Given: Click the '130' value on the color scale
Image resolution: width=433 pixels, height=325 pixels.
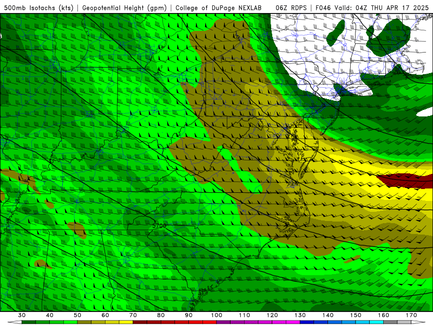Looking at the screenshot, I should point(300,315).
